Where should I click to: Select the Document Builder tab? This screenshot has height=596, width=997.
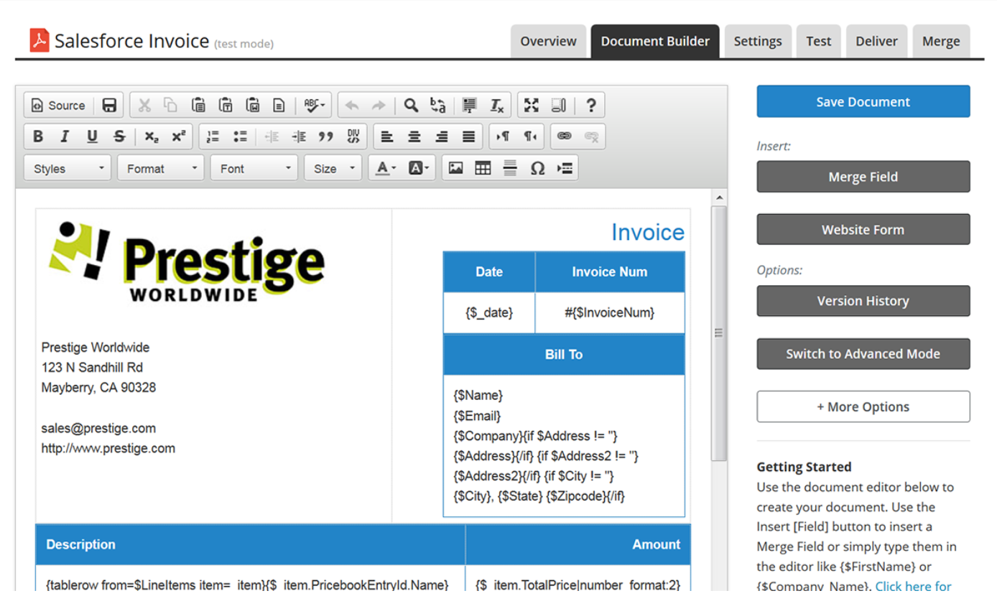[655, 42]
